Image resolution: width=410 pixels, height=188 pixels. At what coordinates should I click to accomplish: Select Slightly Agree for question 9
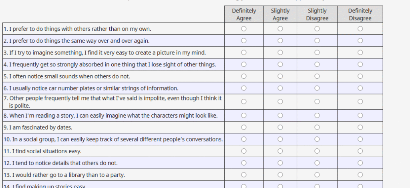(x=280, y=128)
